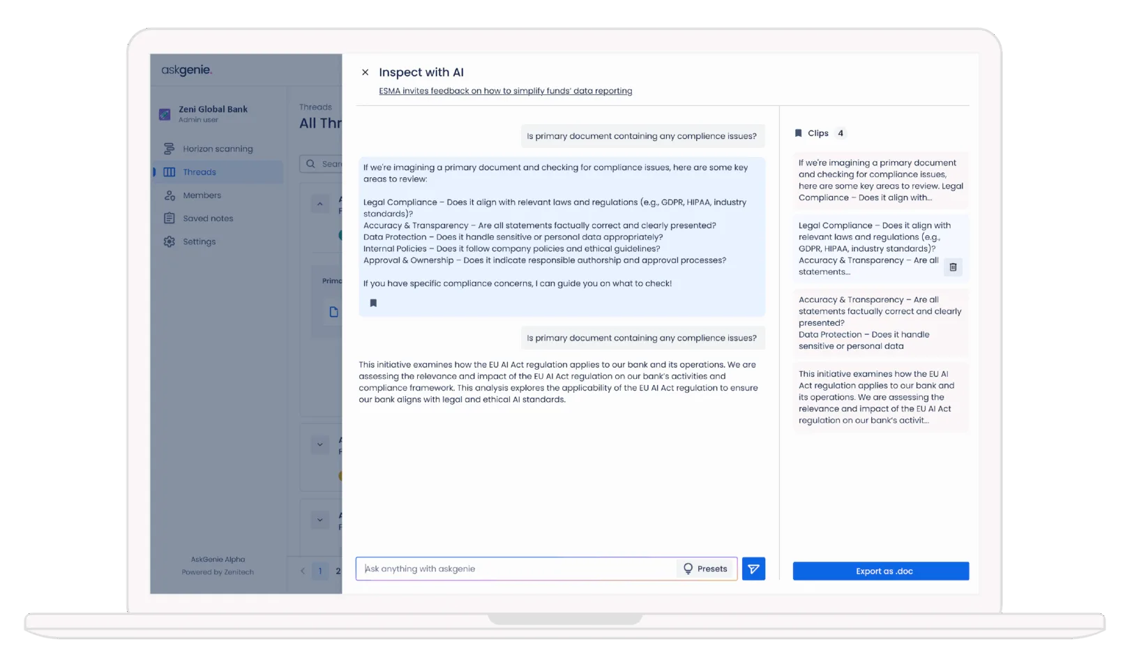The image size is (1130, 667).
Task: Click the send message paper plane icon
Action: pyautogui.click(x=753, y=569)
